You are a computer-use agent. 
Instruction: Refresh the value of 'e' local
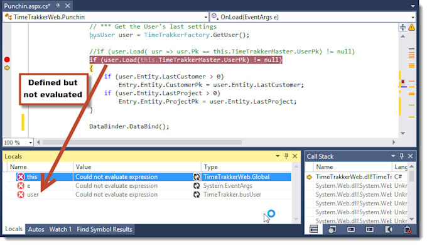197,185
